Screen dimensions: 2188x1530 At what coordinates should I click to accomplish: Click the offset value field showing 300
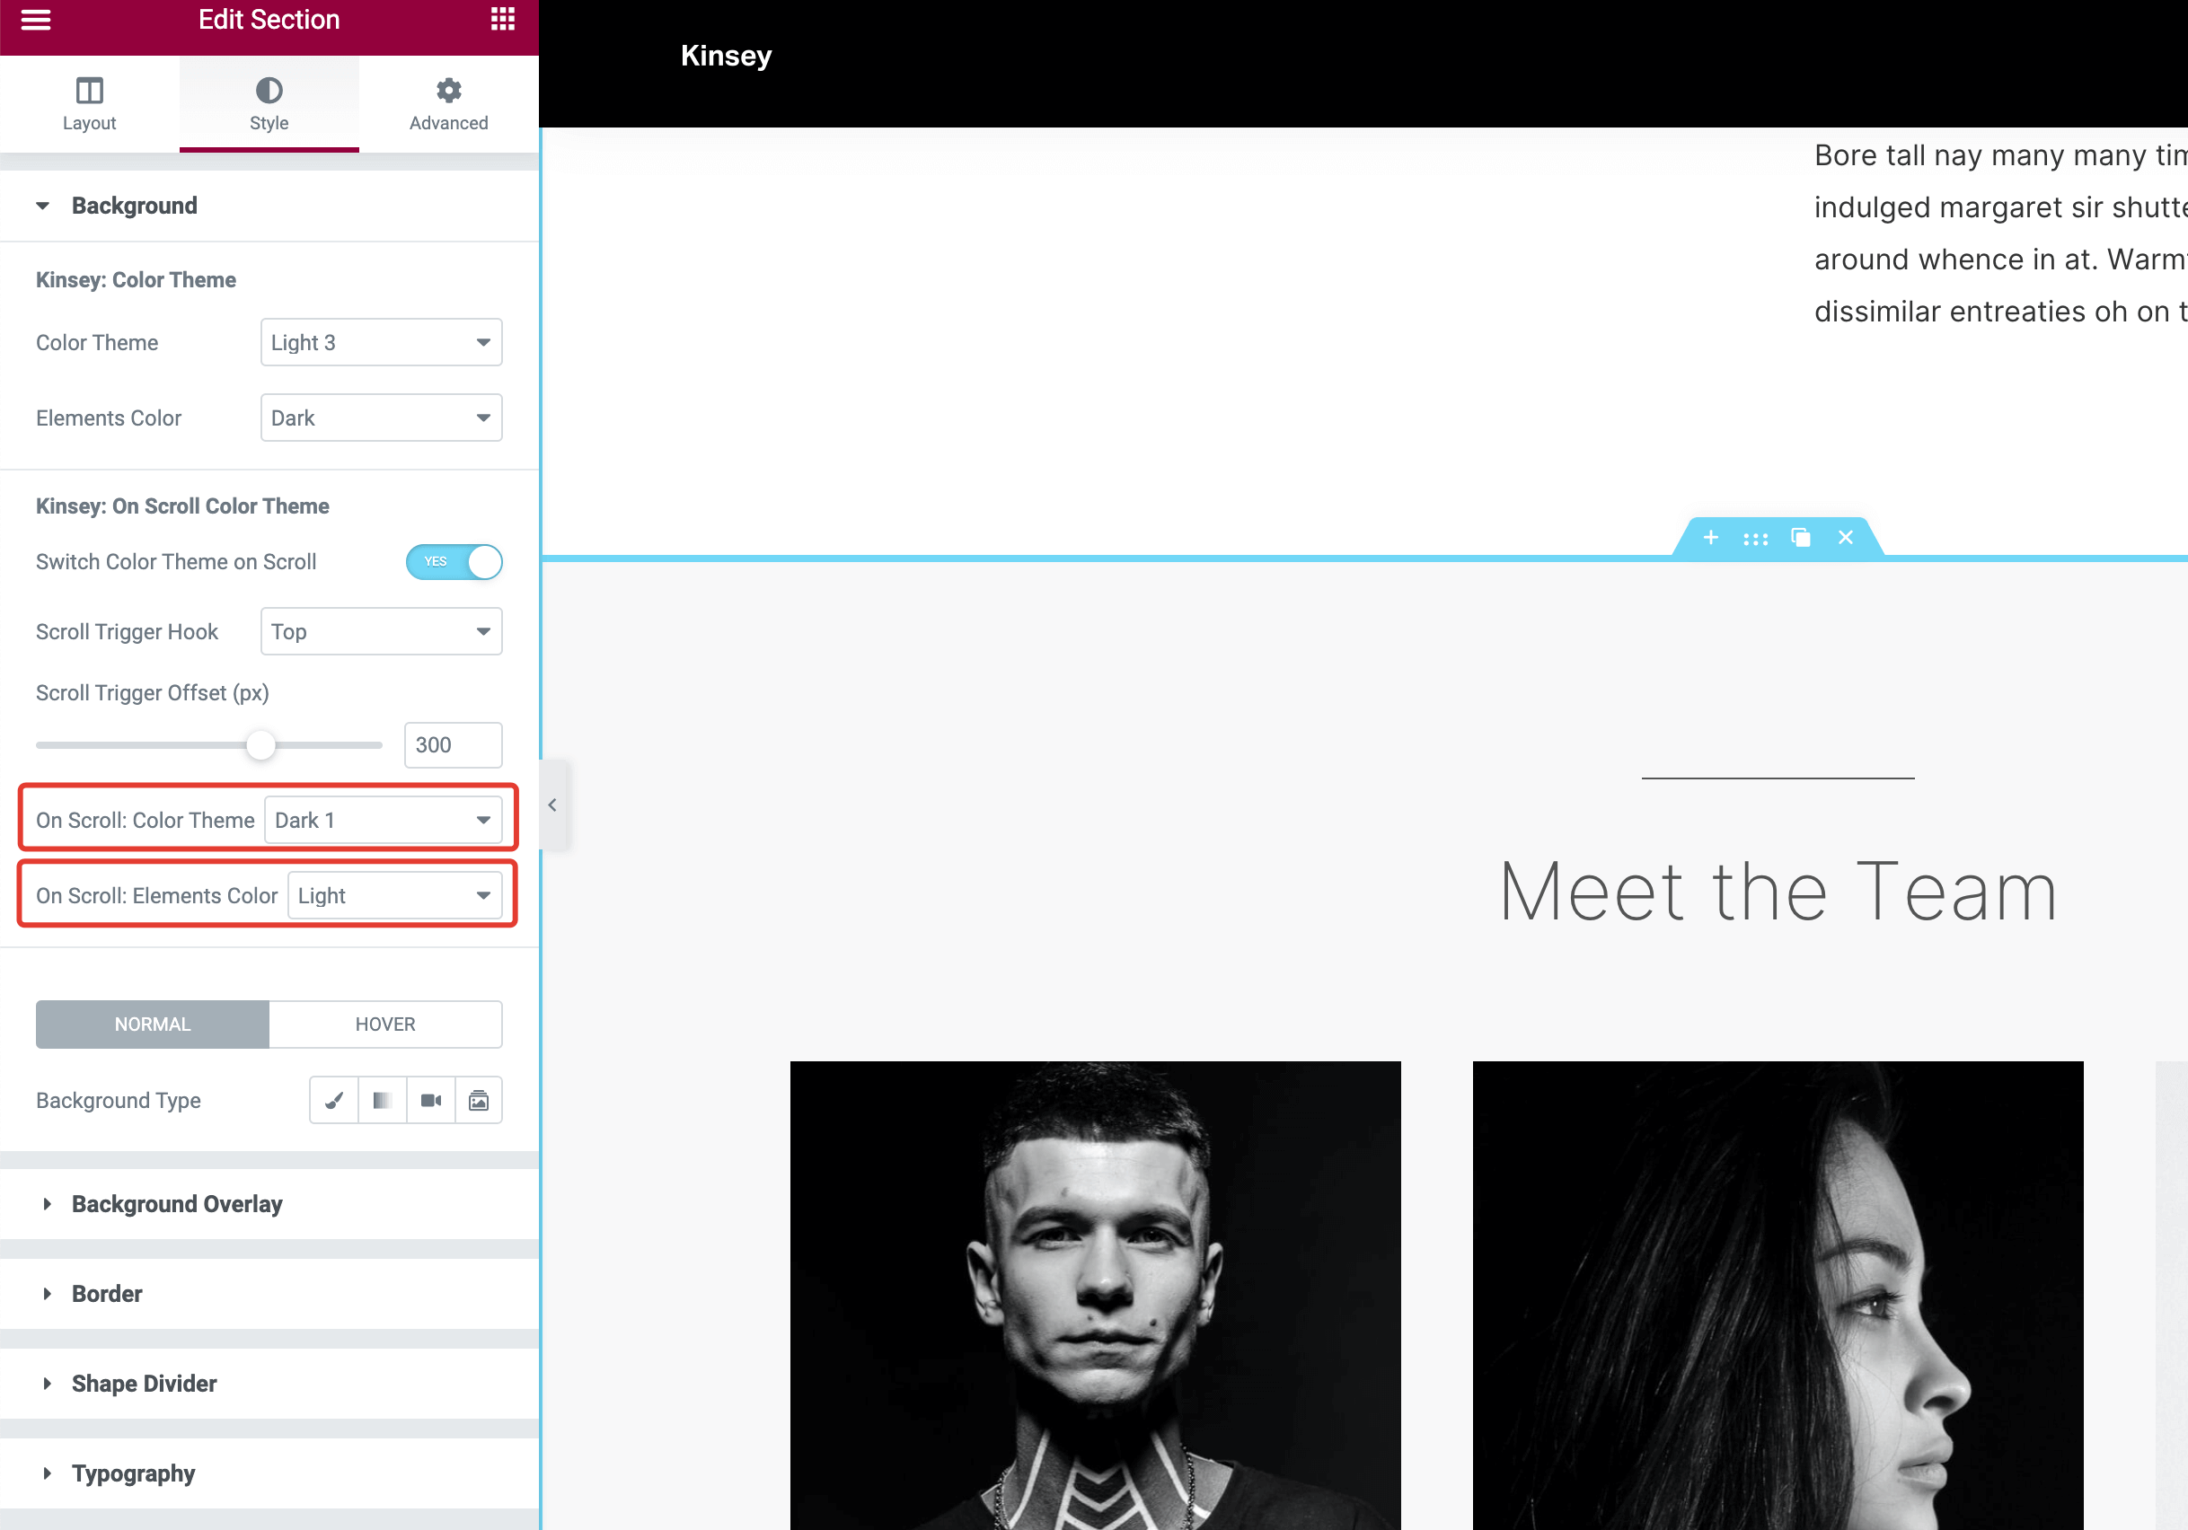coord(453,745)
